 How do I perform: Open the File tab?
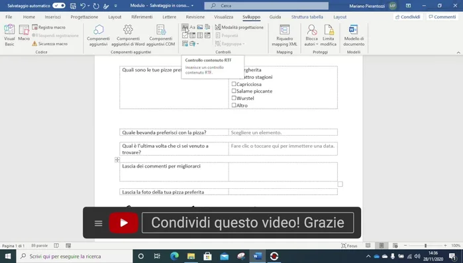coord(9,17)
